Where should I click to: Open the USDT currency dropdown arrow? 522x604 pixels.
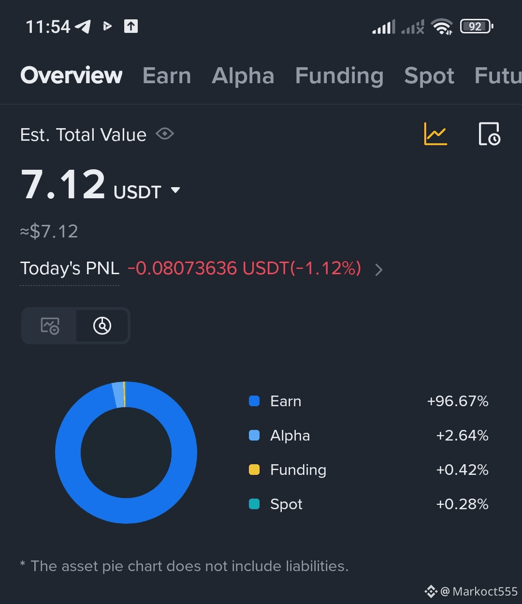tap(175, 191)
